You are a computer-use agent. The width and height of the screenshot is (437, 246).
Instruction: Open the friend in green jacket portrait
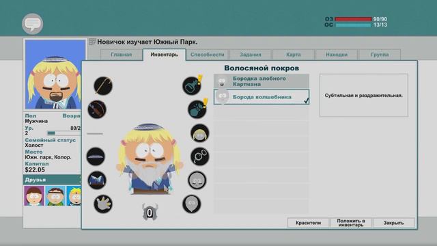point(55,196)
